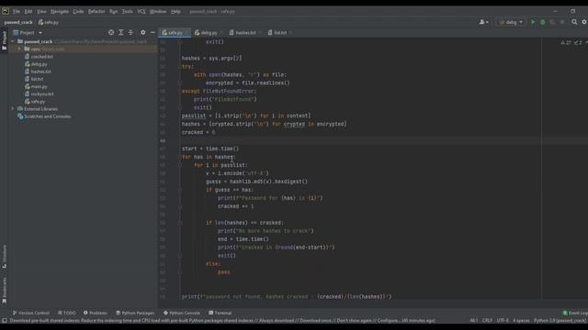Open Terminal tool window
This screenshot has width=588, height=330.
220,313
